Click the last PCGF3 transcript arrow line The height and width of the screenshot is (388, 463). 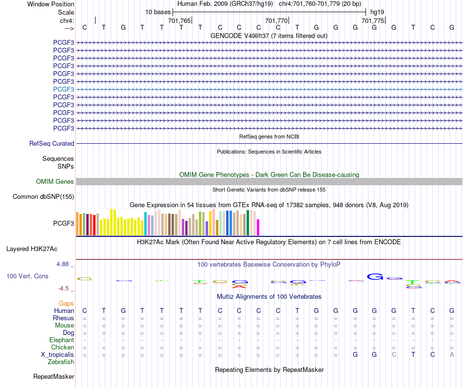[269, 129]
